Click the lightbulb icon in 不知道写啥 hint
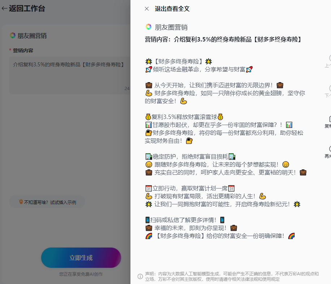The height and width of the screenshot is (284, 331). coord(21,202)
